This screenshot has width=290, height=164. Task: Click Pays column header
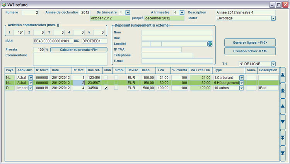(x=10, y=70)
